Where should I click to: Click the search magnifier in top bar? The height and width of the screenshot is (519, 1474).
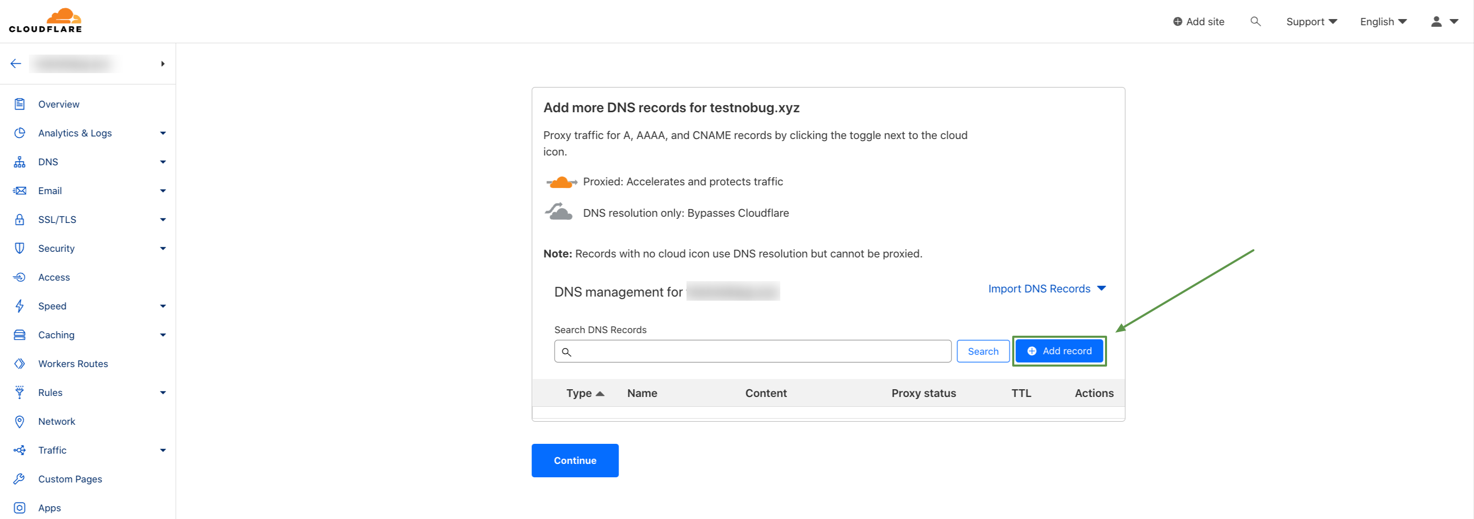1255,21
